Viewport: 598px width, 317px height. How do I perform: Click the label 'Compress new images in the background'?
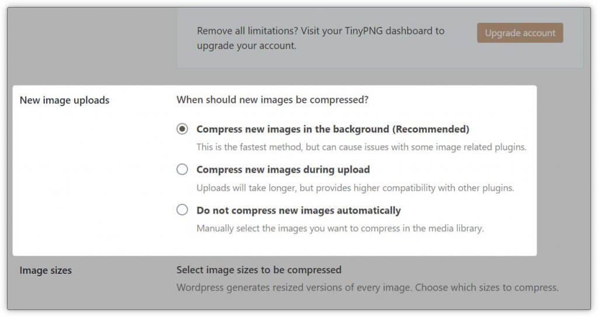[x=292, y=129]
